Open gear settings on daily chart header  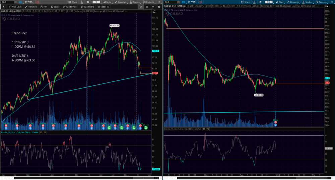pyautogui.click(x=88, y=2)
